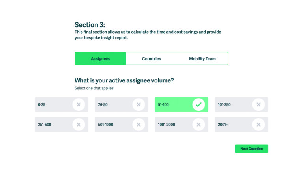303x175 pixels.
Task: Open the Mobility Team tab
Action: [202, 58]
